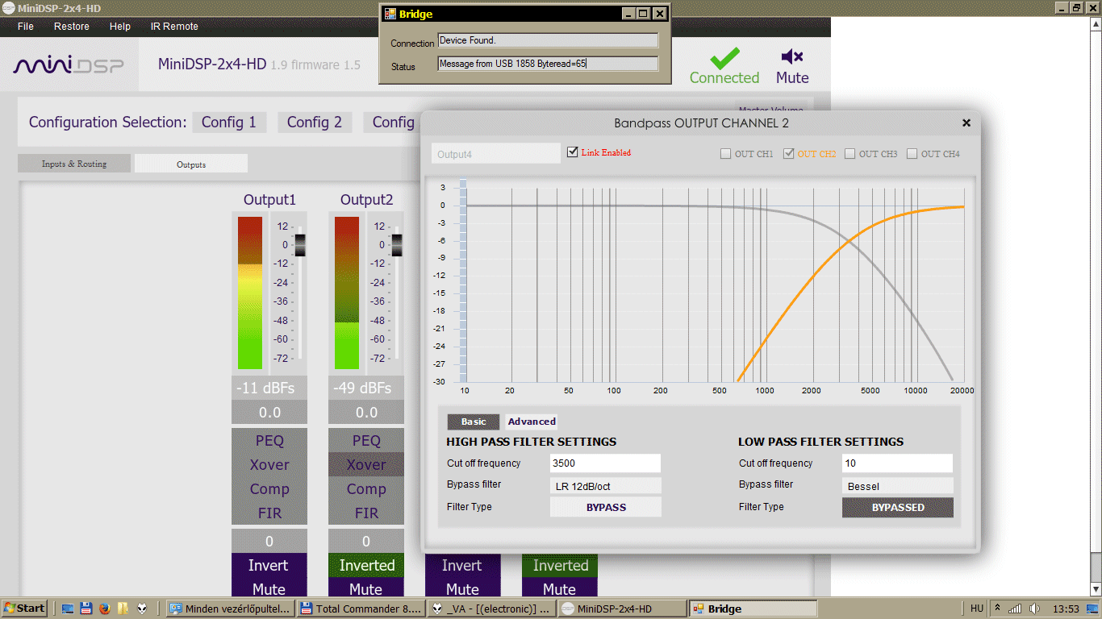
Task: Select Config 2
Action: pyautogui.click(x=315, y=123)
